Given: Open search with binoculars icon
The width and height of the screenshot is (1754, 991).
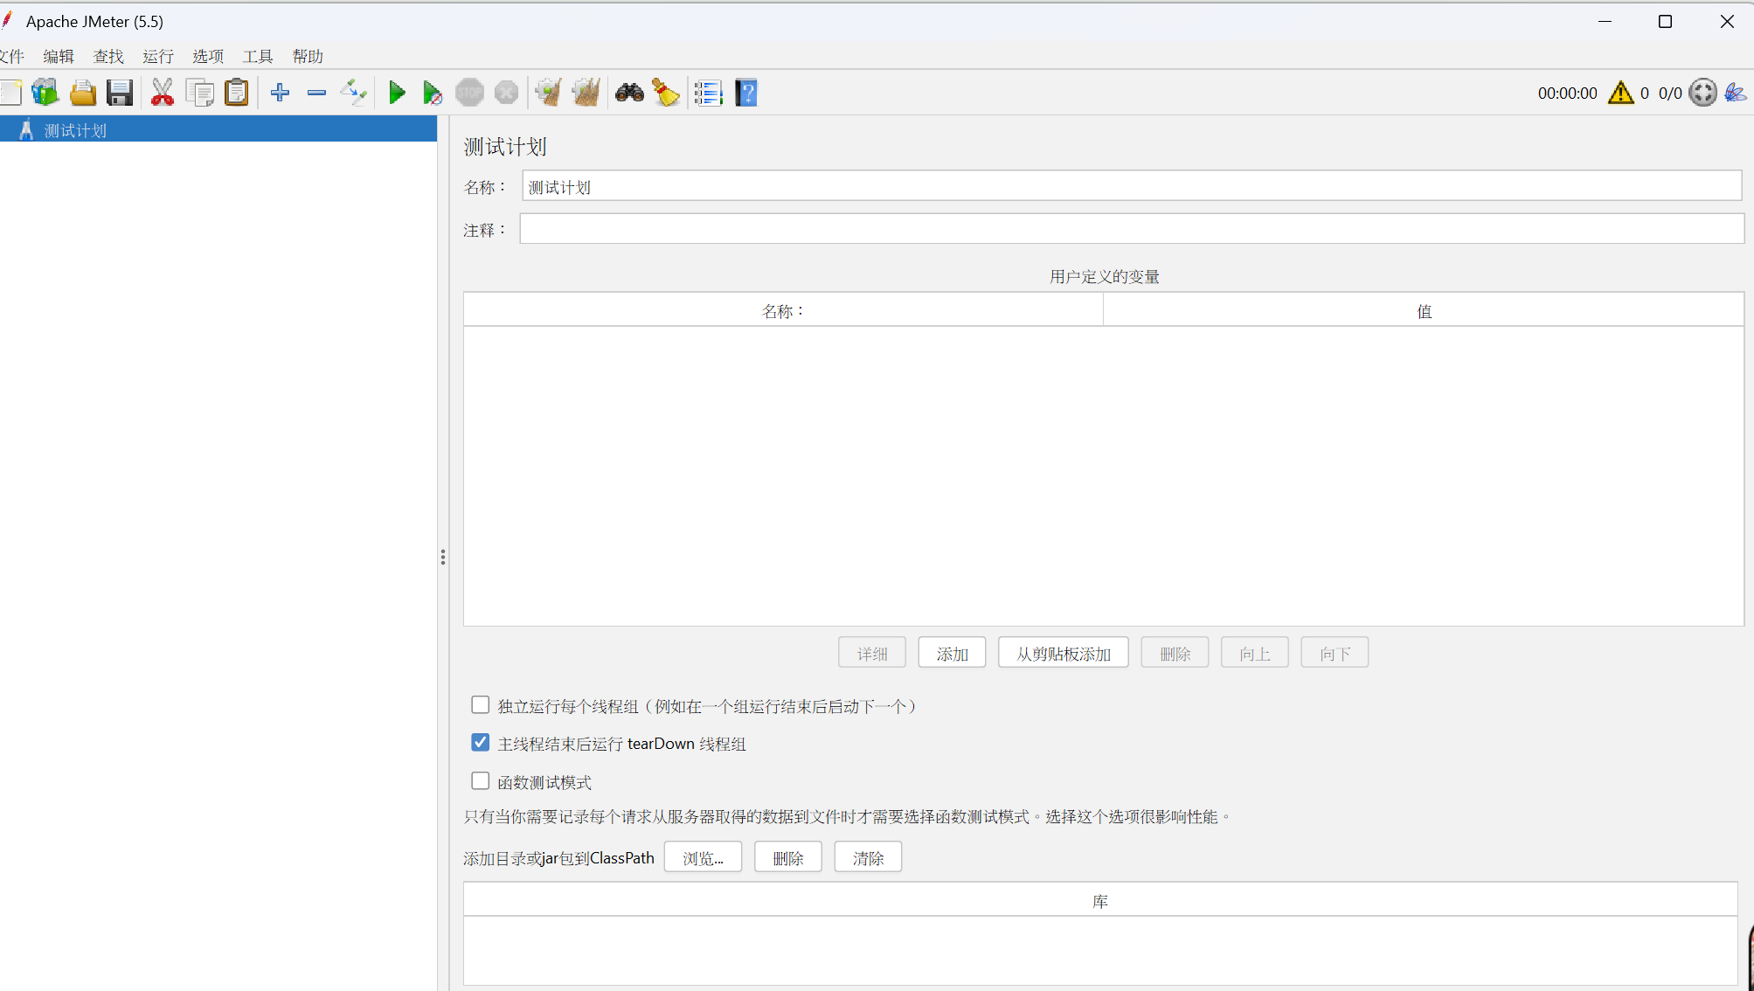Looking at the screenshot, I should [x=629, y=93].
